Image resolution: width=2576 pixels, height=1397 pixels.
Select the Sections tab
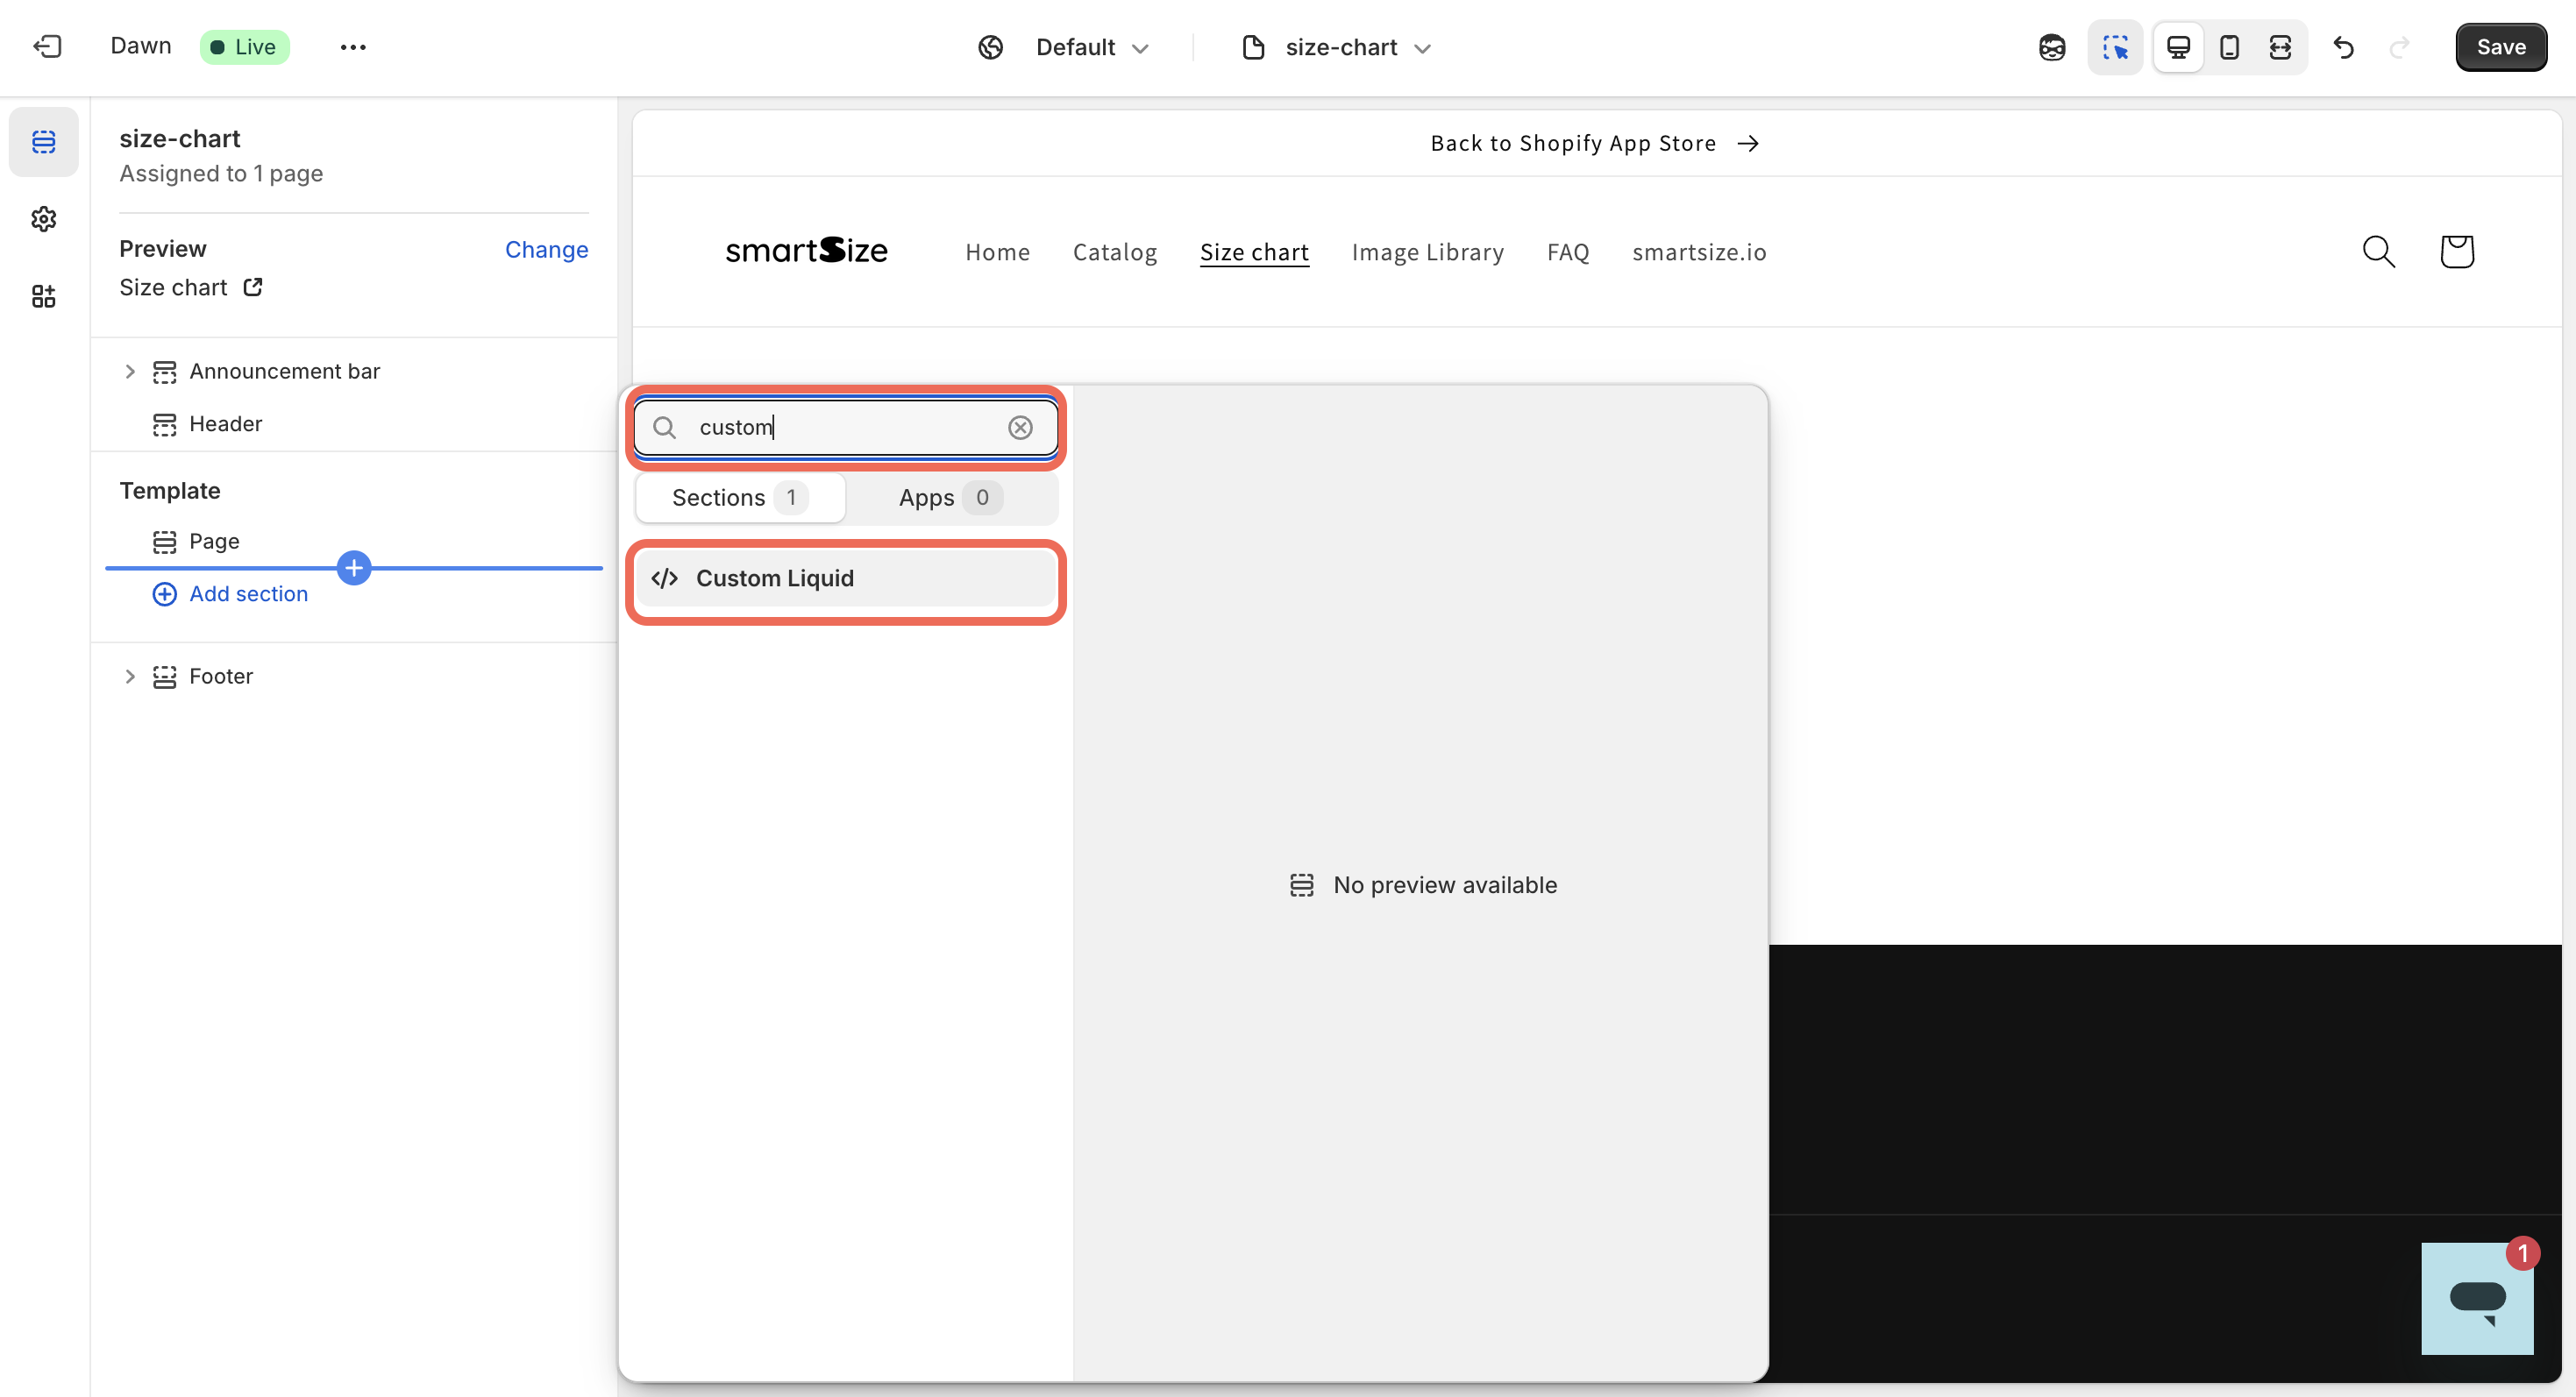click(x=740, y=498)
